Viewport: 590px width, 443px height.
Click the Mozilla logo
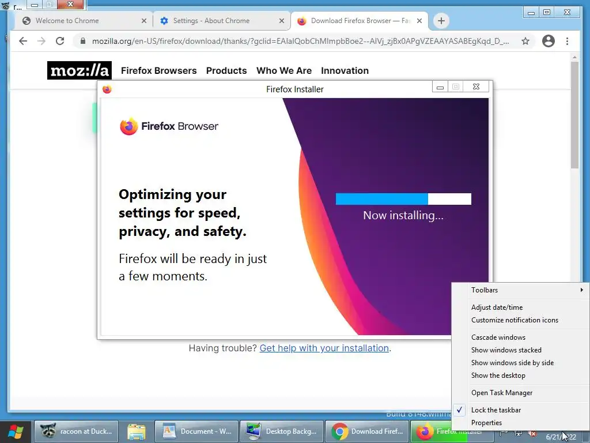[x=80, y=70]
